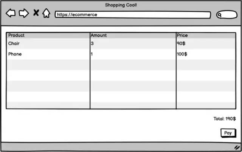This screenshot has height=152, width=242.
Task: Click the Total: 190$ label
Action: click(225, 119)
